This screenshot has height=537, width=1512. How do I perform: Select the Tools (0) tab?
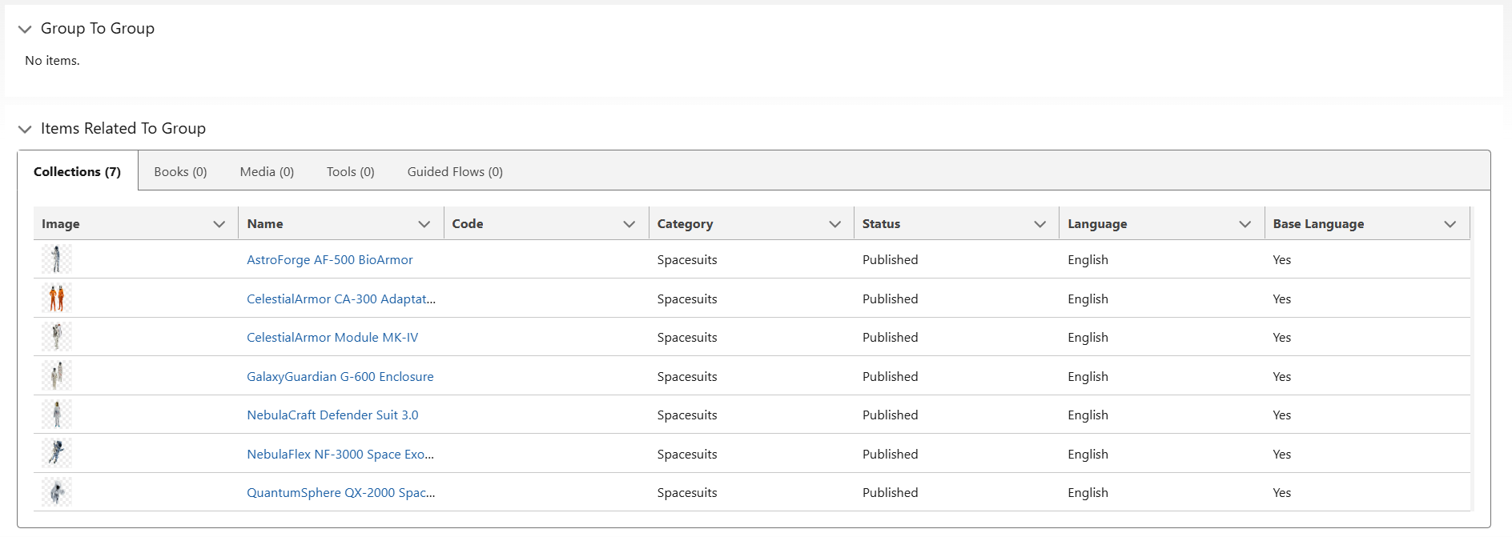[350, 172]
